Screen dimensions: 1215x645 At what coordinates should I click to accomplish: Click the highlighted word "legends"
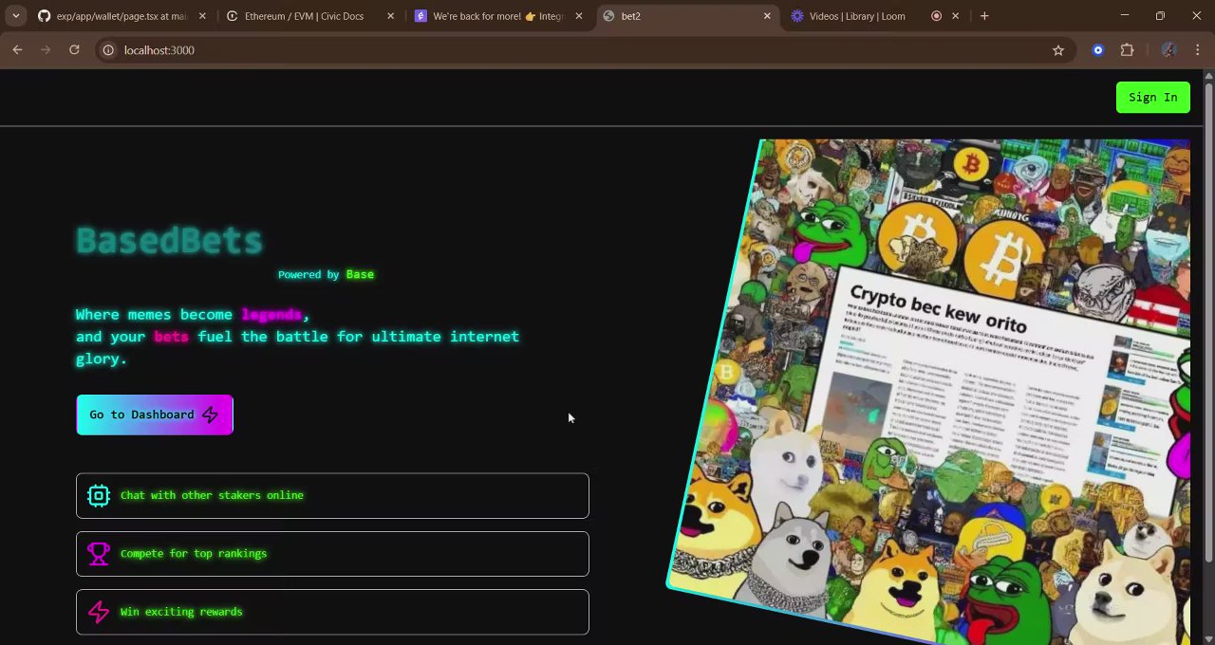[x=271, y=315]
